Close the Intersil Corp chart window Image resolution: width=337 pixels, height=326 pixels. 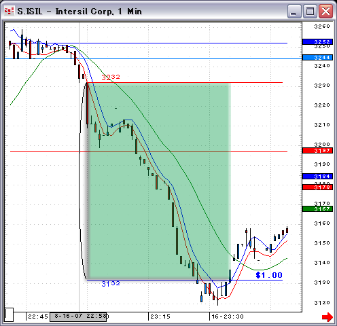pos(325,11)
